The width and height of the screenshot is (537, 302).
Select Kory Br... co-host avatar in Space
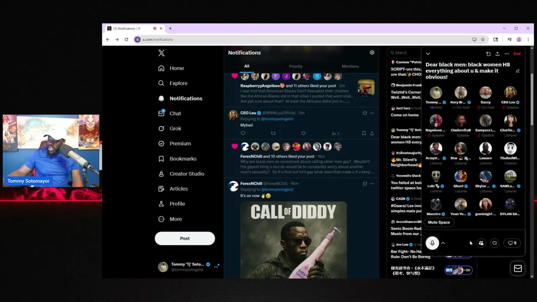point(461,92)
